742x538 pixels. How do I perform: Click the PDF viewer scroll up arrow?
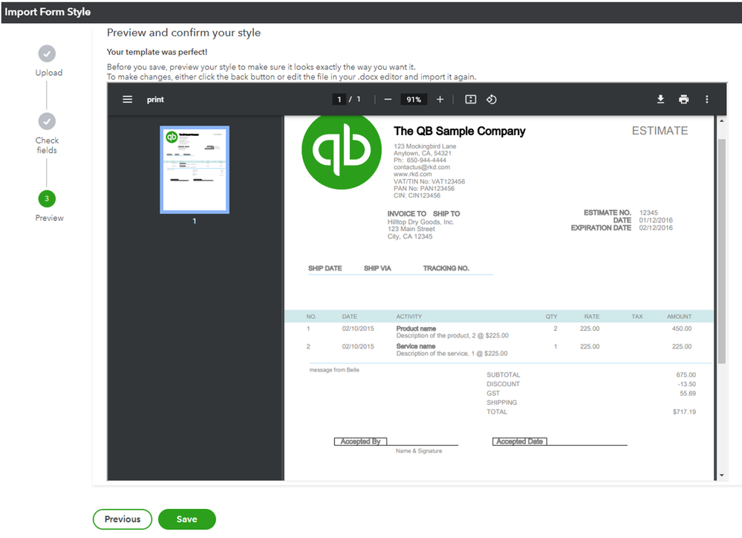[x=722, y=121]
